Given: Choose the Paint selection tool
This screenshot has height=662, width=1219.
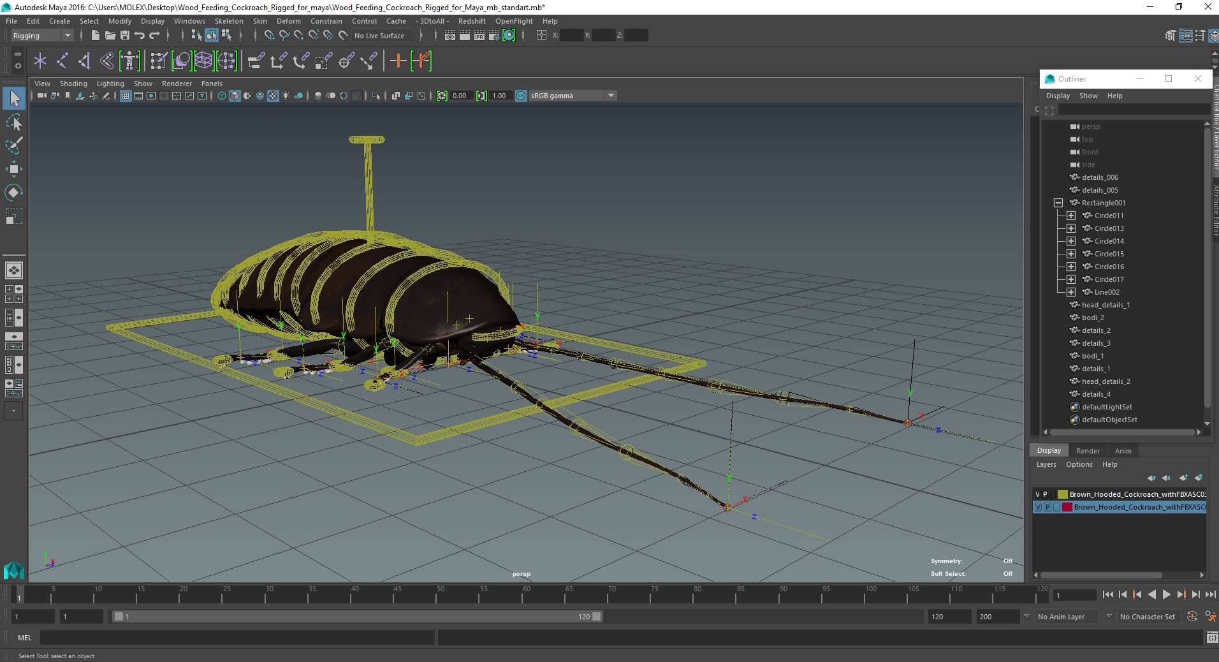Looking at the screenshot, I should coord(14,145).
